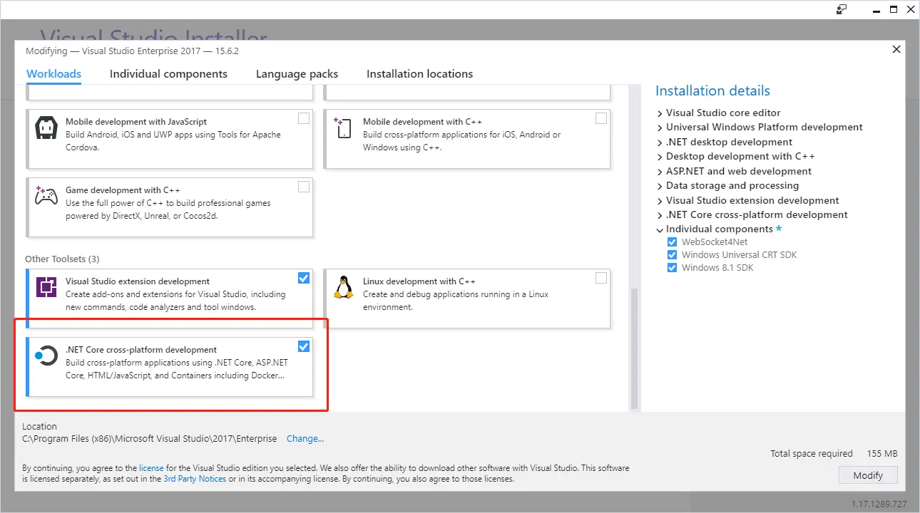Click the game controller icon for C++ games
This screenshot has width=920, height=513.
pyautogui.click(x=46, y=196)
